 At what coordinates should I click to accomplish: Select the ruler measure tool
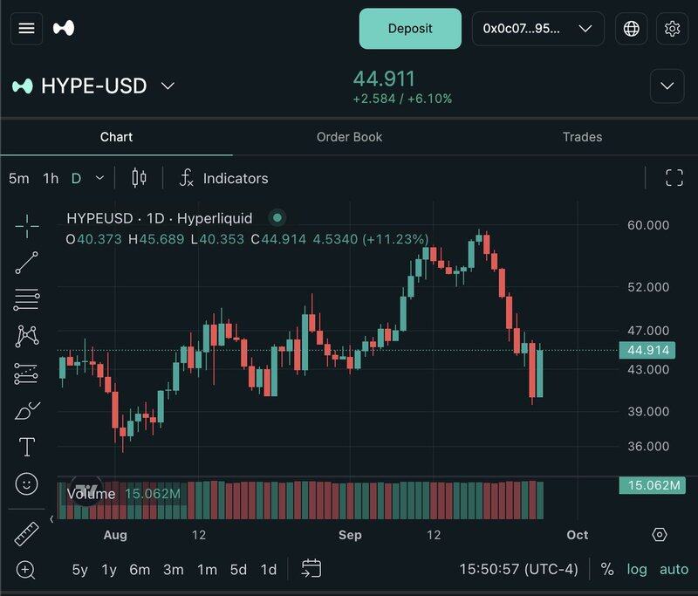pos(27,534)
